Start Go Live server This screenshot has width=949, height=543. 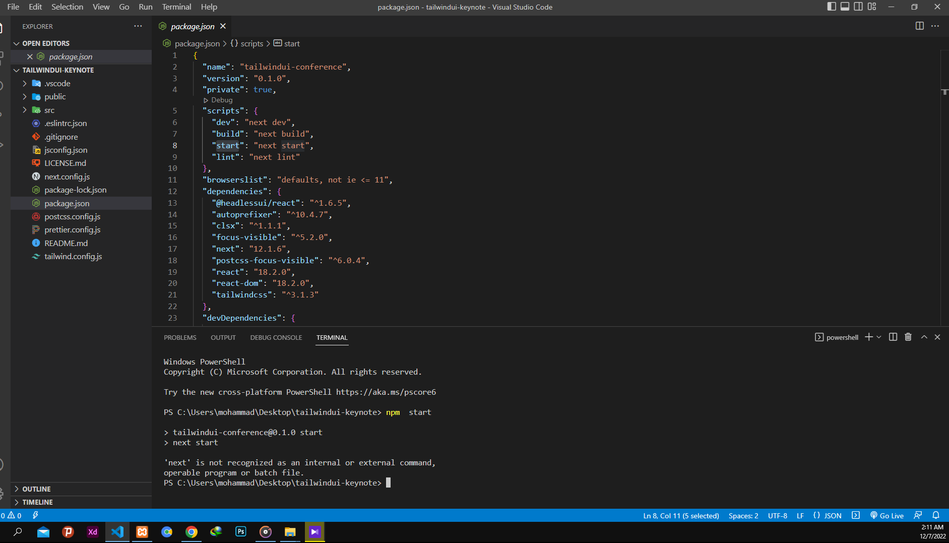887,516
